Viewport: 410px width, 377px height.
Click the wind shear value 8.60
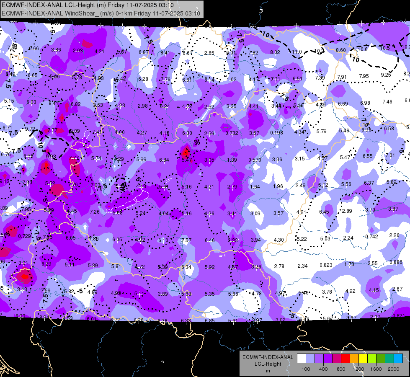point(341,50)
